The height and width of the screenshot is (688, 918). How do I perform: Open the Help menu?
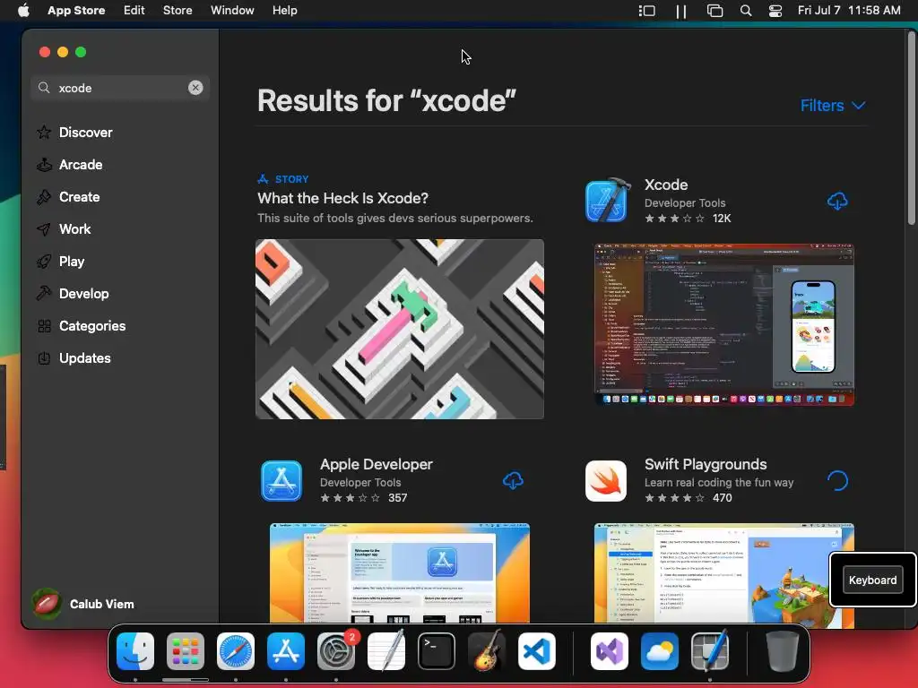(x=284, y=10)
